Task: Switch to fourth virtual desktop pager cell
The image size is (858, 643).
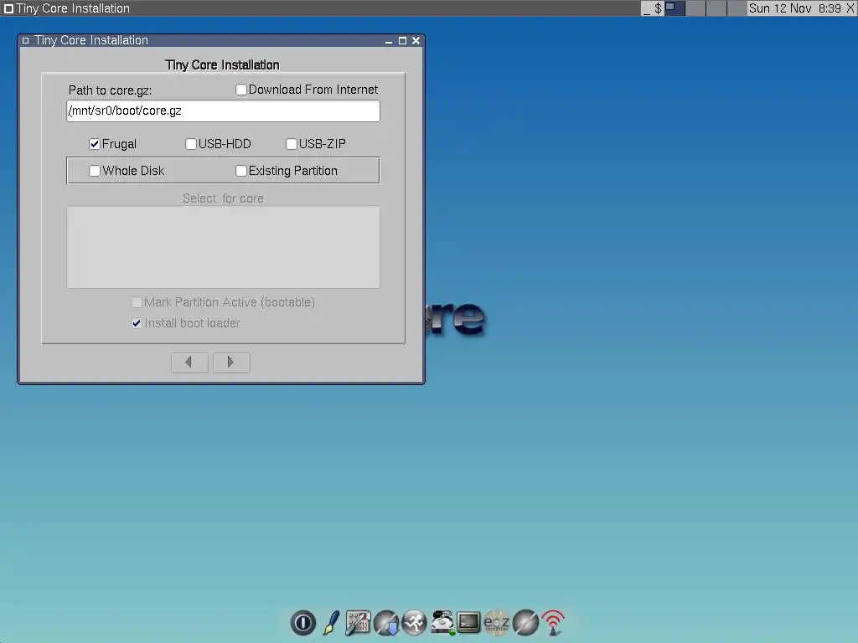Action: pyautogui.click(x=737, y=8)
